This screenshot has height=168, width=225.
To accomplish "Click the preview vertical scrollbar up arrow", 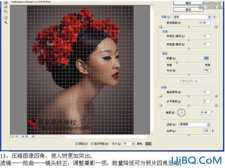I will coord(152,7).
